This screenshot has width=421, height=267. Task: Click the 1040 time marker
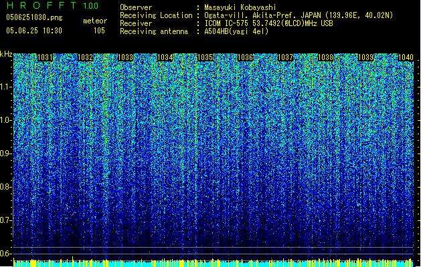point(406,57)
